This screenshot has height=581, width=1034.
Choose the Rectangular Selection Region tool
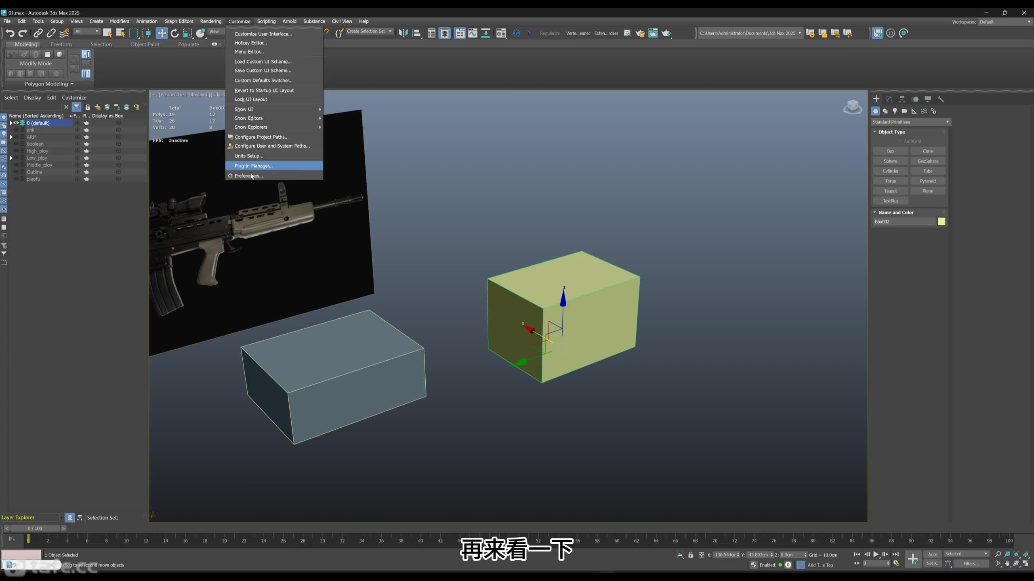tap(133, 33)
